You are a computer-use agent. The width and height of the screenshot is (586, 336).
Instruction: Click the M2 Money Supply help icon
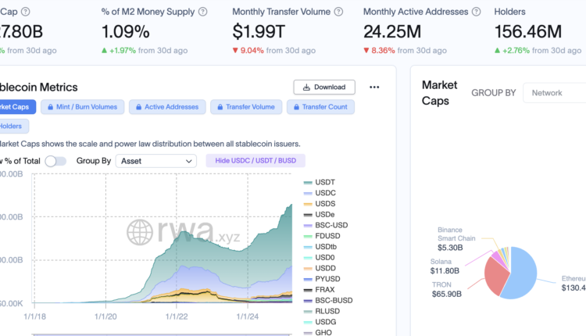203,13
